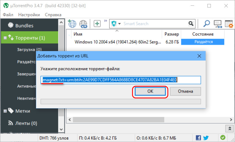Click the magnifier icon in Smart Search box

coord(191,24)
